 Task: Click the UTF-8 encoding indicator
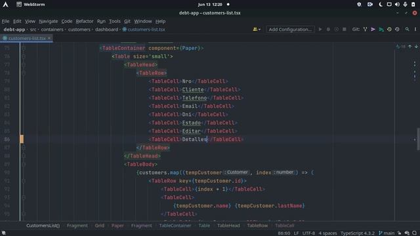point(308,233)
